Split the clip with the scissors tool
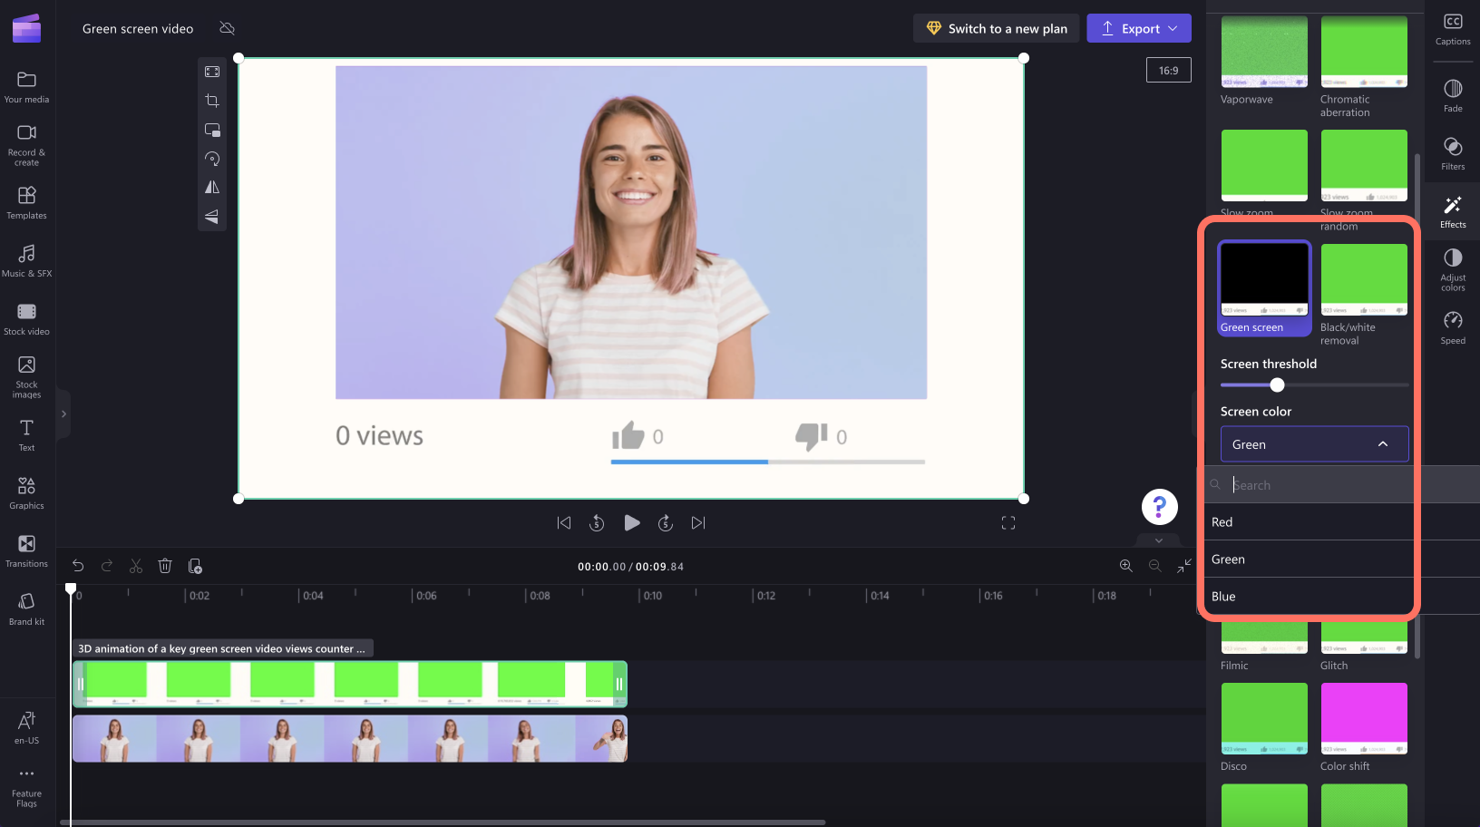Screen dimensions: 1480x827 click(135, 565)
